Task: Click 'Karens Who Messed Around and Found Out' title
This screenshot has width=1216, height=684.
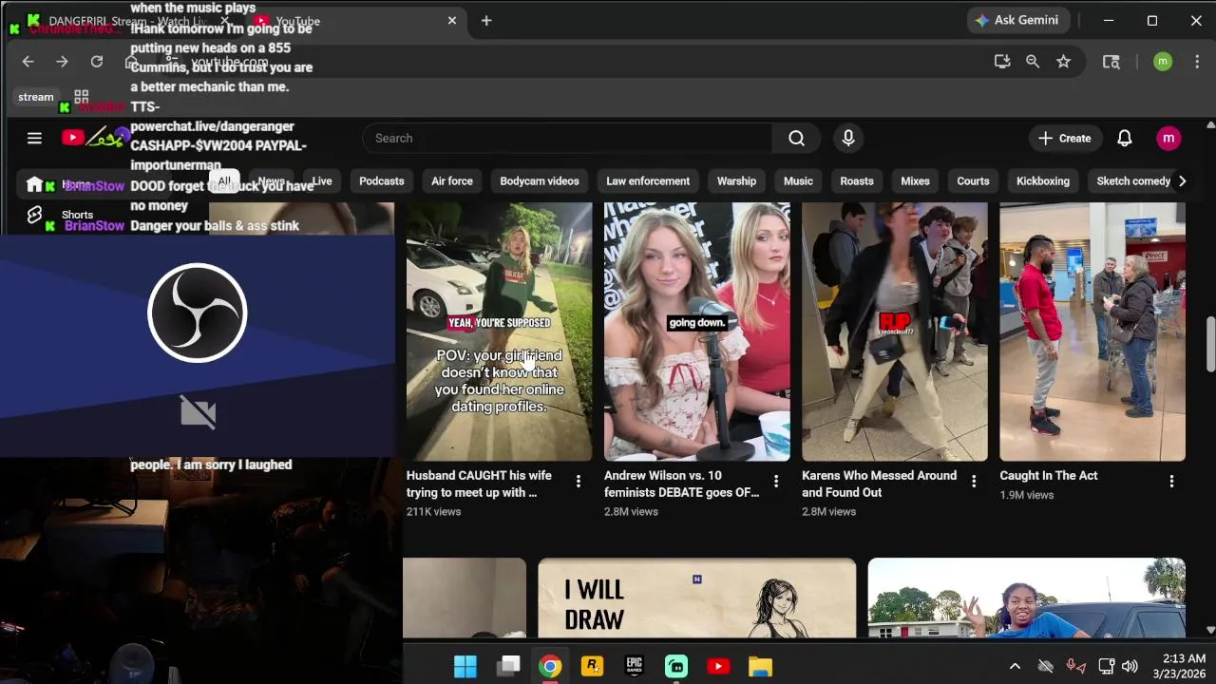Action: (879, 484)
